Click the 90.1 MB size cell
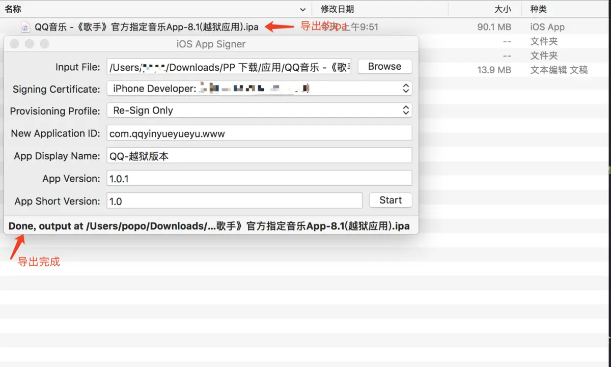This screenshot has width=611, height=367. 494,27
